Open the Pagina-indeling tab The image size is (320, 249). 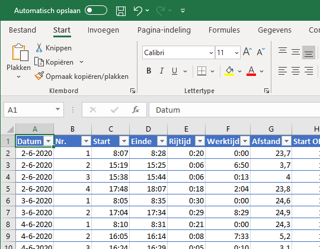[x=164, y=30]
